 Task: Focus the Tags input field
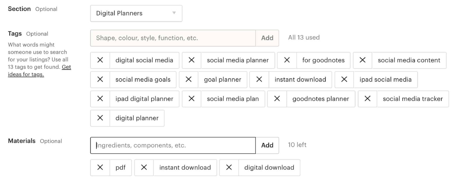point(173,38)
